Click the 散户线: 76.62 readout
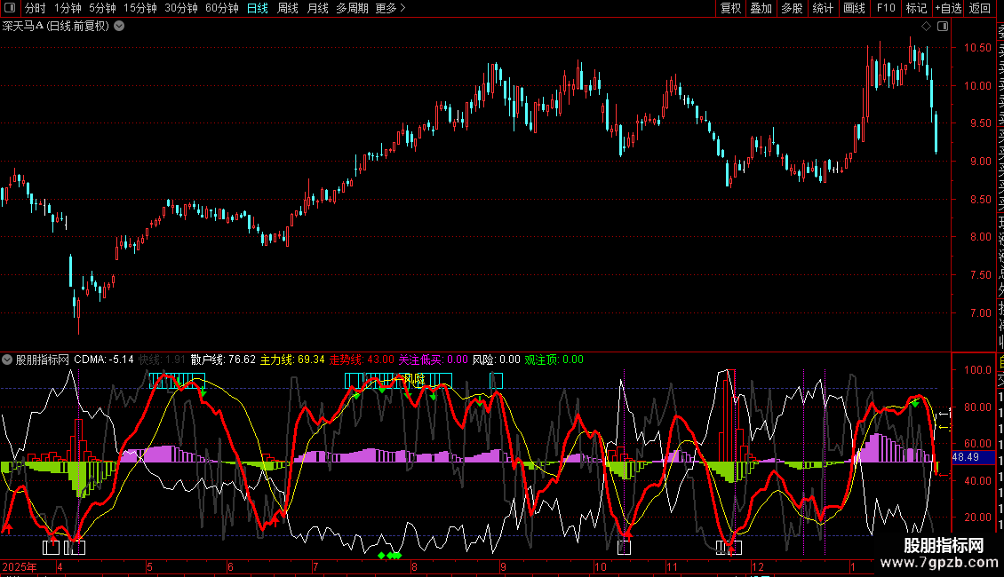Screen dimensions: 1004x577 pos(224,360)
